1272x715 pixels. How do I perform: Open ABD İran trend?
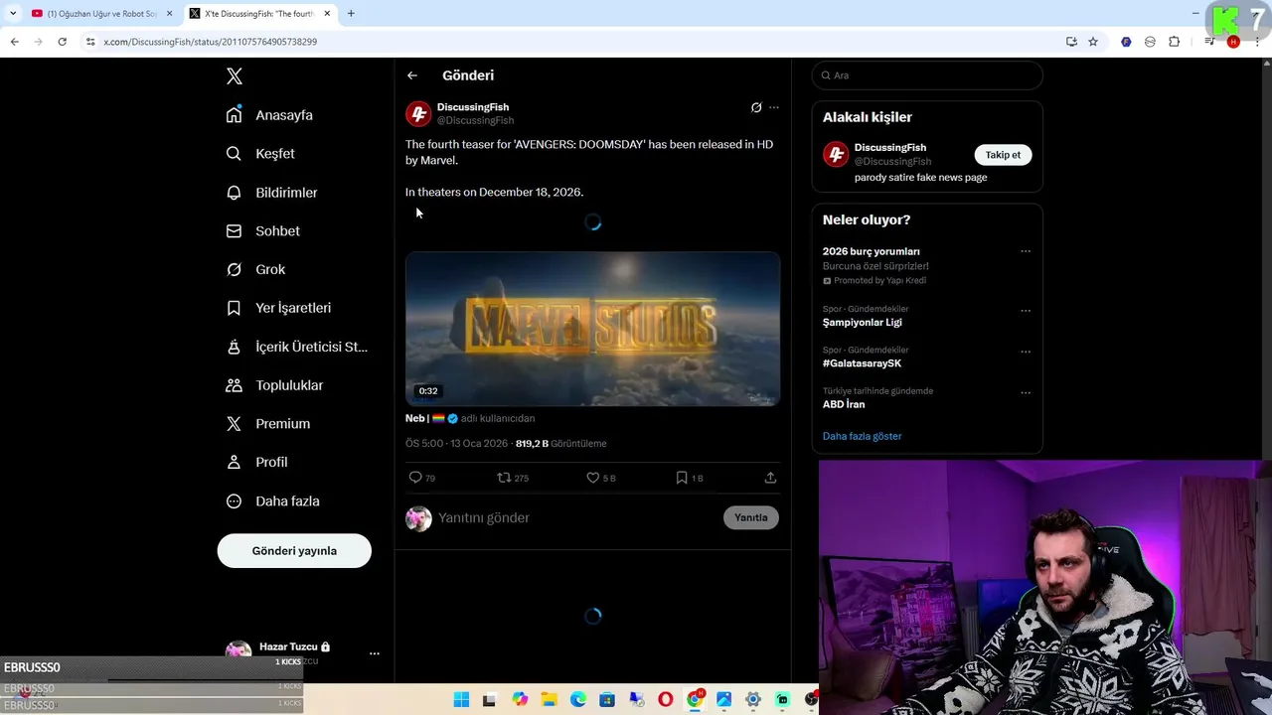point(844,404)
